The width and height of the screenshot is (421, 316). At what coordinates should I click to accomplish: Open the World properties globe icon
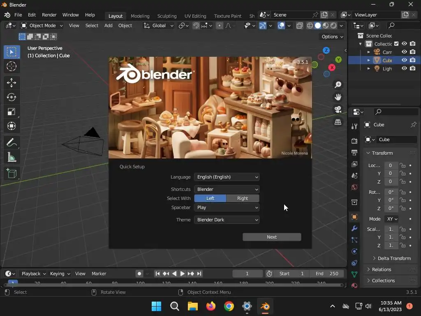point(354,187)
